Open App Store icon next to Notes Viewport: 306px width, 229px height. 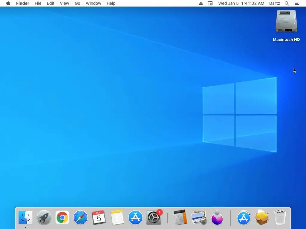pos(135,217)
